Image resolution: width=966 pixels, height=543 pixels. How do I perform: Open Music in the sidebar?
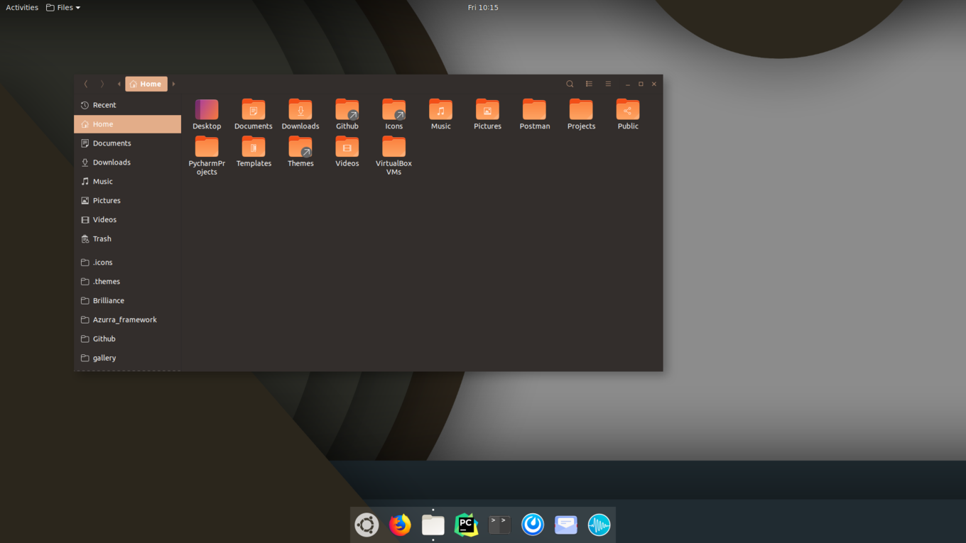pos(128,182)
